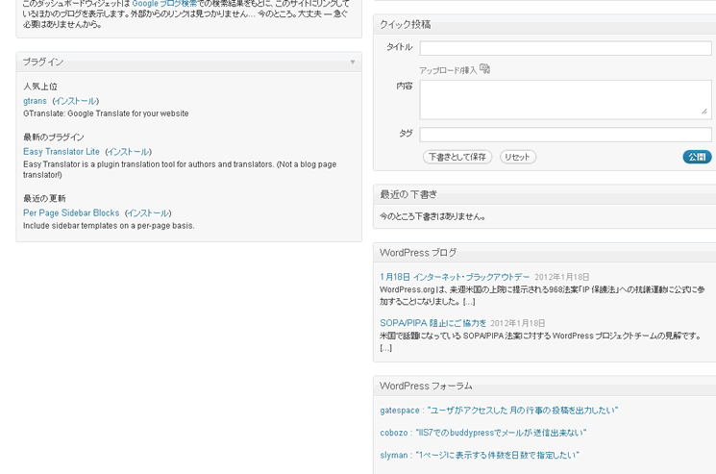Open gatespace forum topic link
The width and height of the screenshot is (716, 474).
coord(499,411)
